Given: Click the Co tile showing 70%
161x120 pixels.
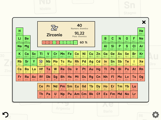Looking at the screenshot, I should [77, 54].
